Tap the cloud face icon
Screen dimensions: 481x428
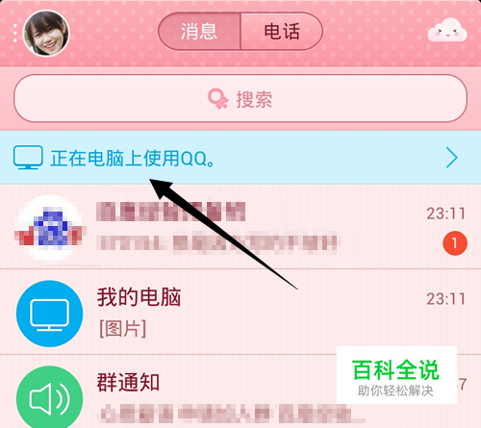447,31
